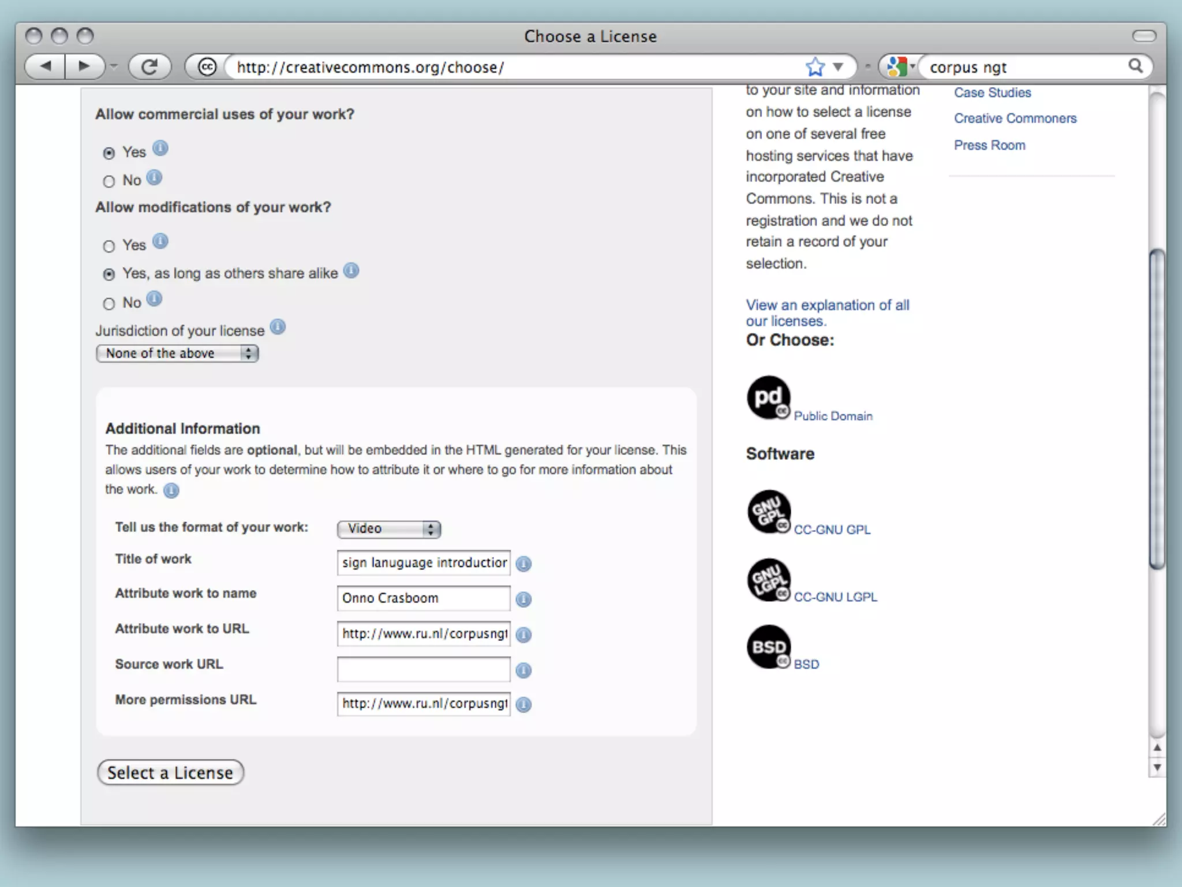Open the jurisdiction dropdown None of the above
The image size is (1182, 887).
[x=177, y=353]
